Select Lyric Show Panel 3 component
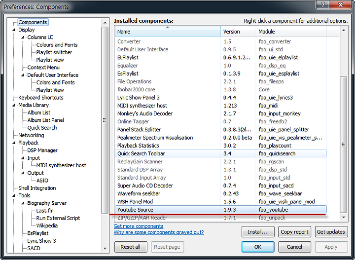The height and width of the screenshot is (260, 355). click(x=221, y=98)
